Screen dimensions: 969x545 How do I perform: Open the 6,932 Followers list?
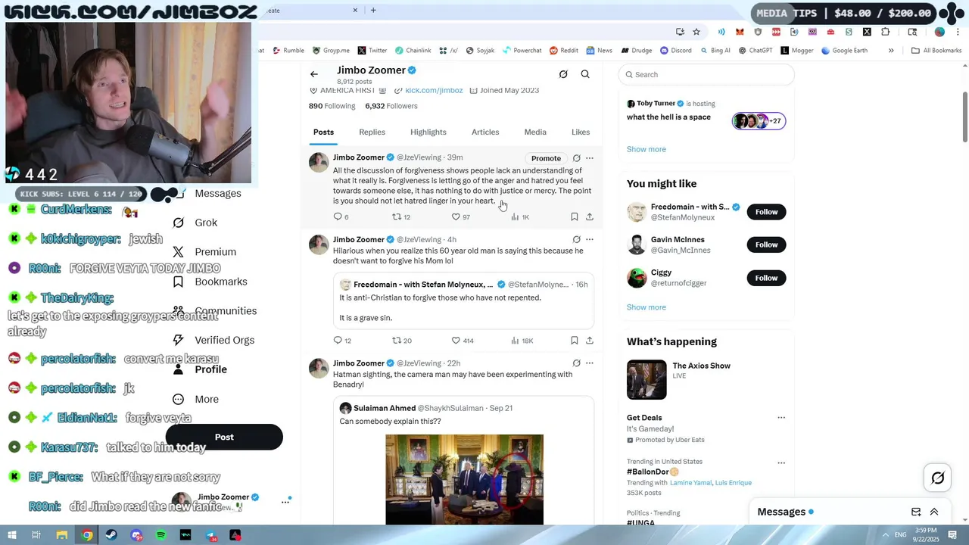click(x=391, y=106)
